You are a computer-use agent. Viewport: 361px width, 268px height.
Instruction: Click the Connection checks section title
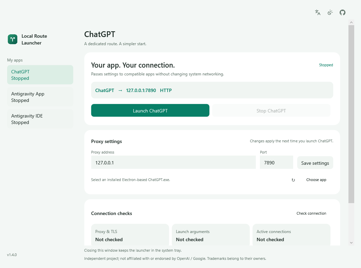tap(111, 213)
